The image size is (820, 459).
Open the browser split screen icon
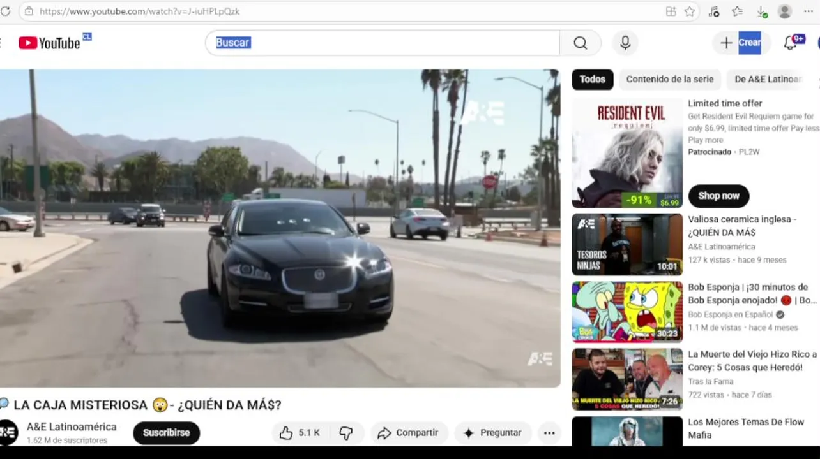click(671, 11)
